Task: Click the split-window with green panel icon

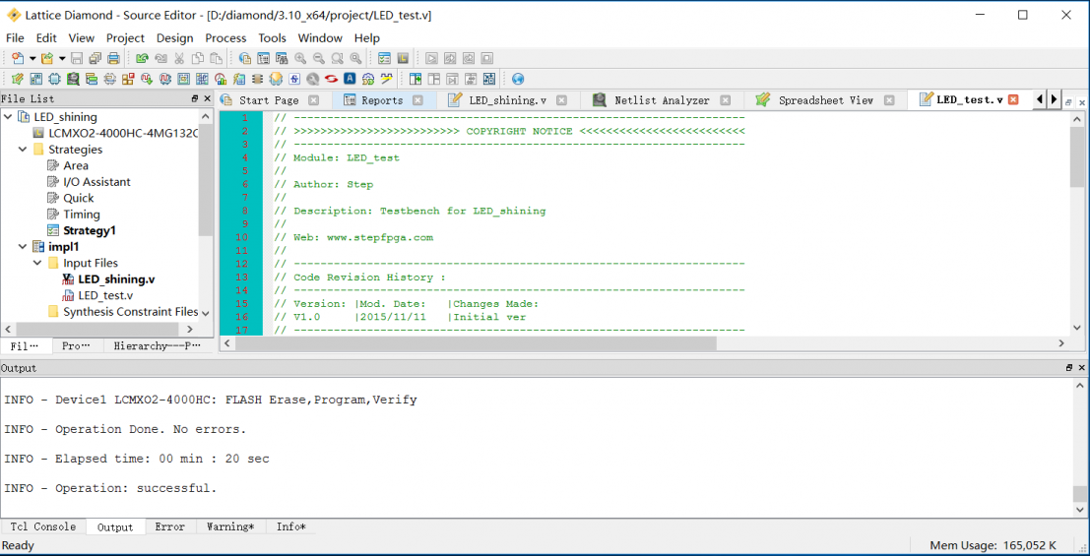Action: tap(415, 79)
